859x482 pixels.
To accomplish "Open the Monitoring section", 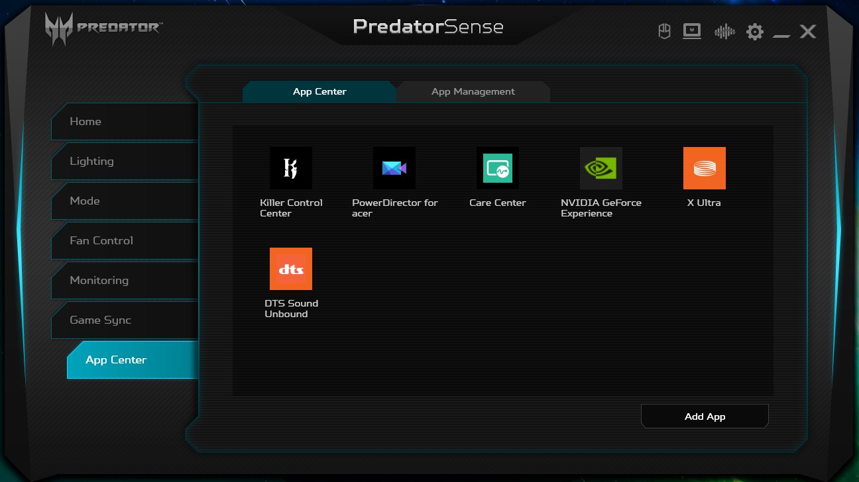I will click(125, 281).
